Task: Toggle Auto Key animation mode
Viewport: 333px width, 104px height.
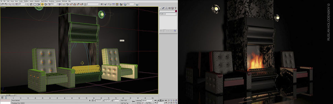Action: [138, 100]
